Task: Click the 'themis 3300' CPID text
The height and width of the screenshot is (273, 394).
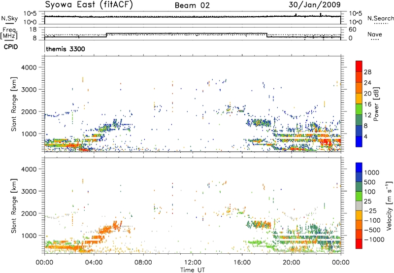Action: tap(66, 49)
